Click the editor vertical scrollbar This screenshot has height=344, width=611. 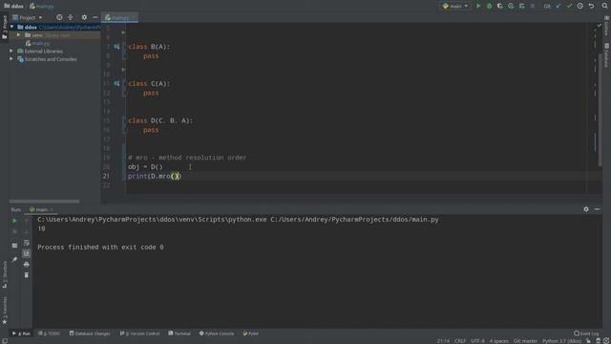click(x=600, y=109)
